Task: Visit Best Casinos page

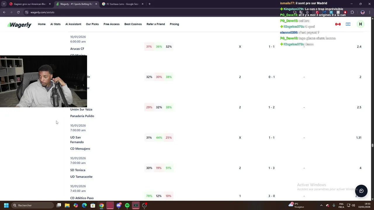Action: point(133,24)
